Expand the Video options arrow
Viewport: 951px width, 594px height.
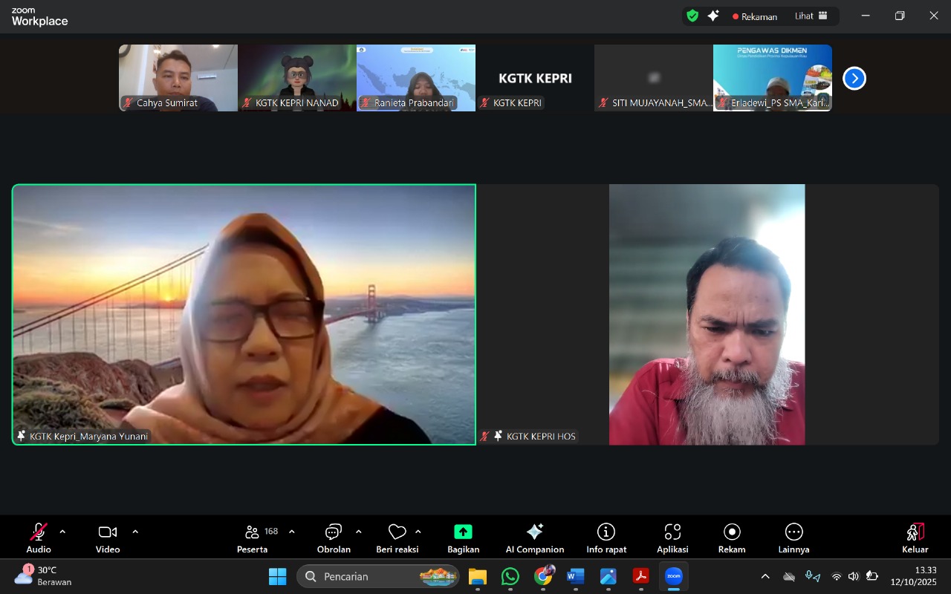click(x=135, y=532)
